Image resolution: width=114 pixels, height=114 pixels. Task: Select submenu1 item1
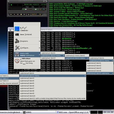tap(53, 53)
